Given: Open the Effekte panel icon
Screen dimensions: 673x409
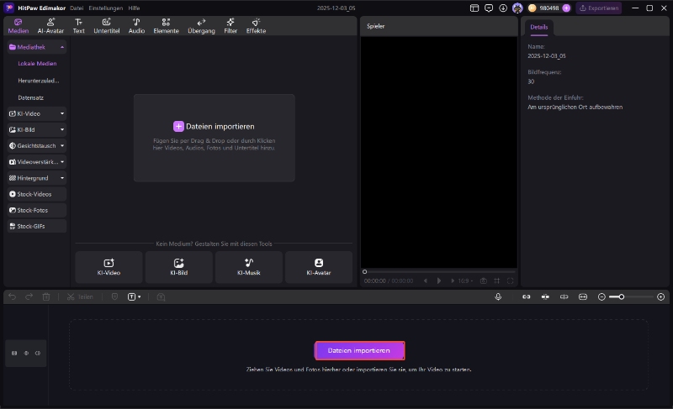Looking at the screenshot, I should [x=256, y=25].
